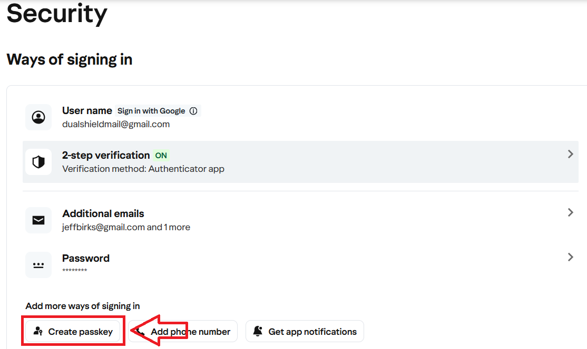Viewport: 587px width, 349px height.
Task: Click the Additional emails heading
Action: [103, 213]
